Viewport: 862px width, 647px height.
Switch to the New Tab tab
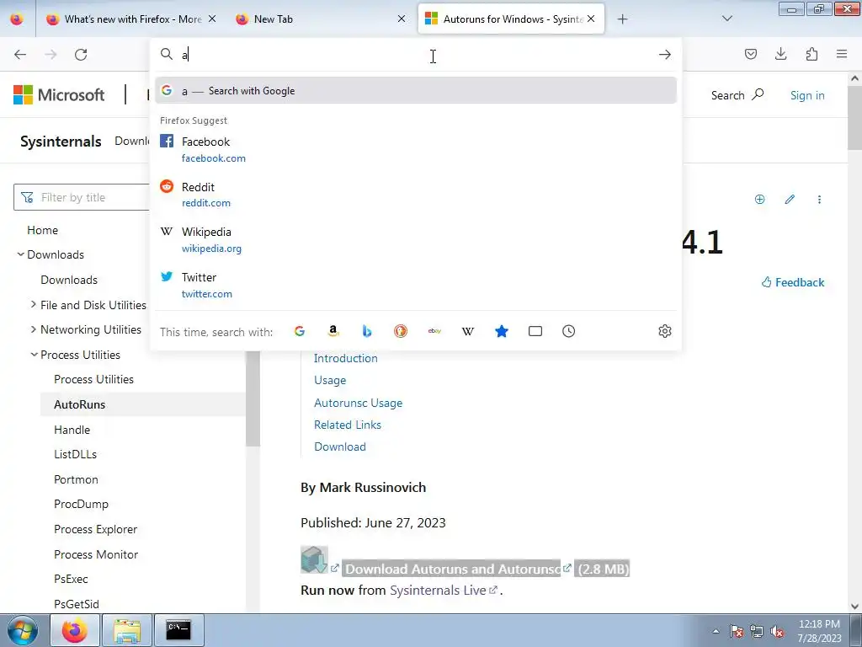pyautogui.click(x=321, y=19)
